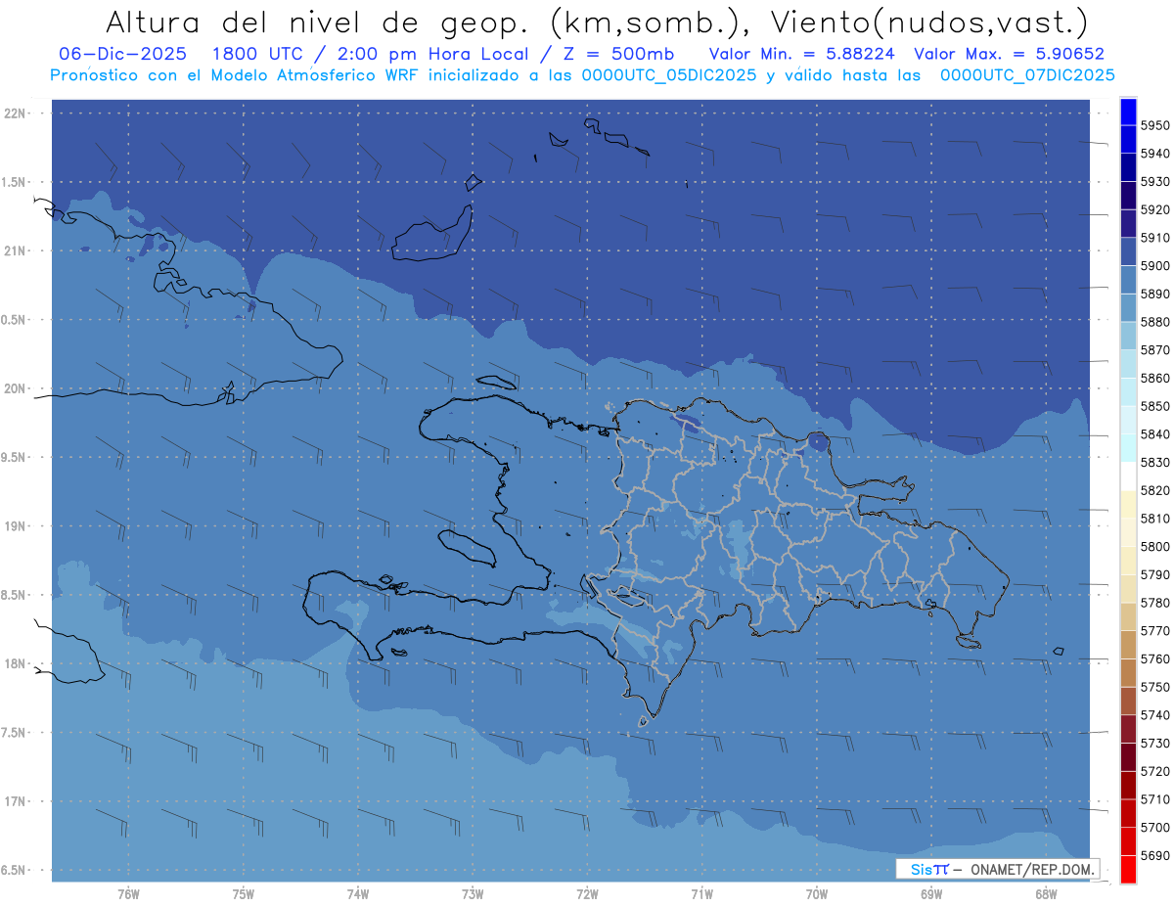Viewport: 1174px width, 907px height.
Task: Click the '22N' latitude label
Action: tap(15, 113)
